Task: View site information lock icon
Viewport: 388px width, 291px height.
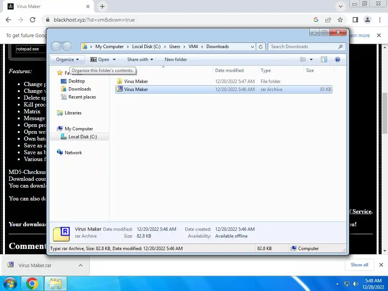Action: 48,20
